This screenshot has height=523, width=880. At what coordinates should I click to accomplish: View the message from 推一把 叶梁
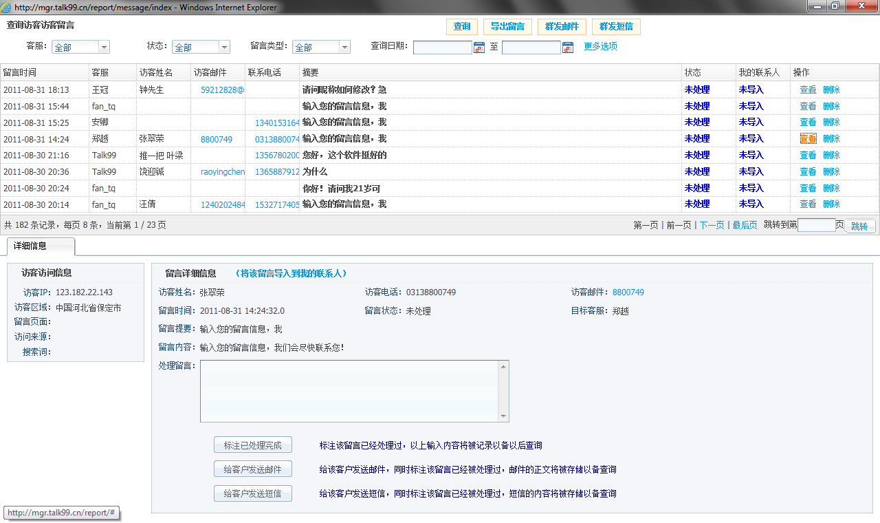click(808, 155)
